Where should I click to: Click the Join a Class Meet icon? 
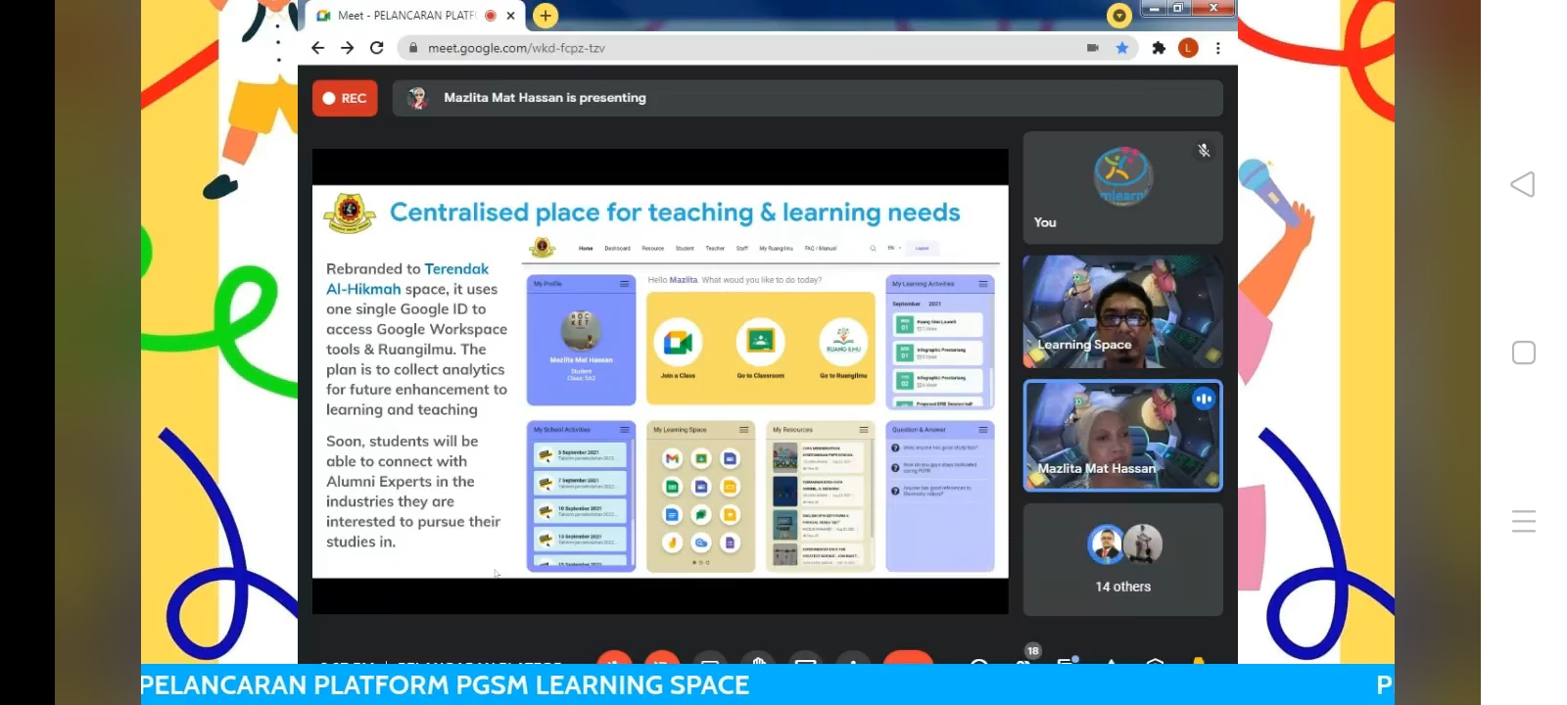678,343
